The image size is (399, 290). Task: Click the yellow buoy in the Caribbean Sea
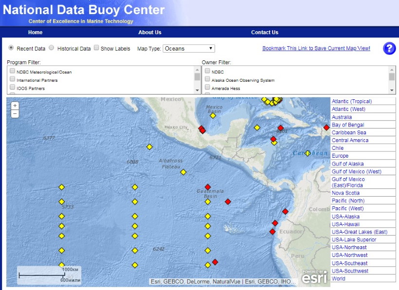point(308,153)
